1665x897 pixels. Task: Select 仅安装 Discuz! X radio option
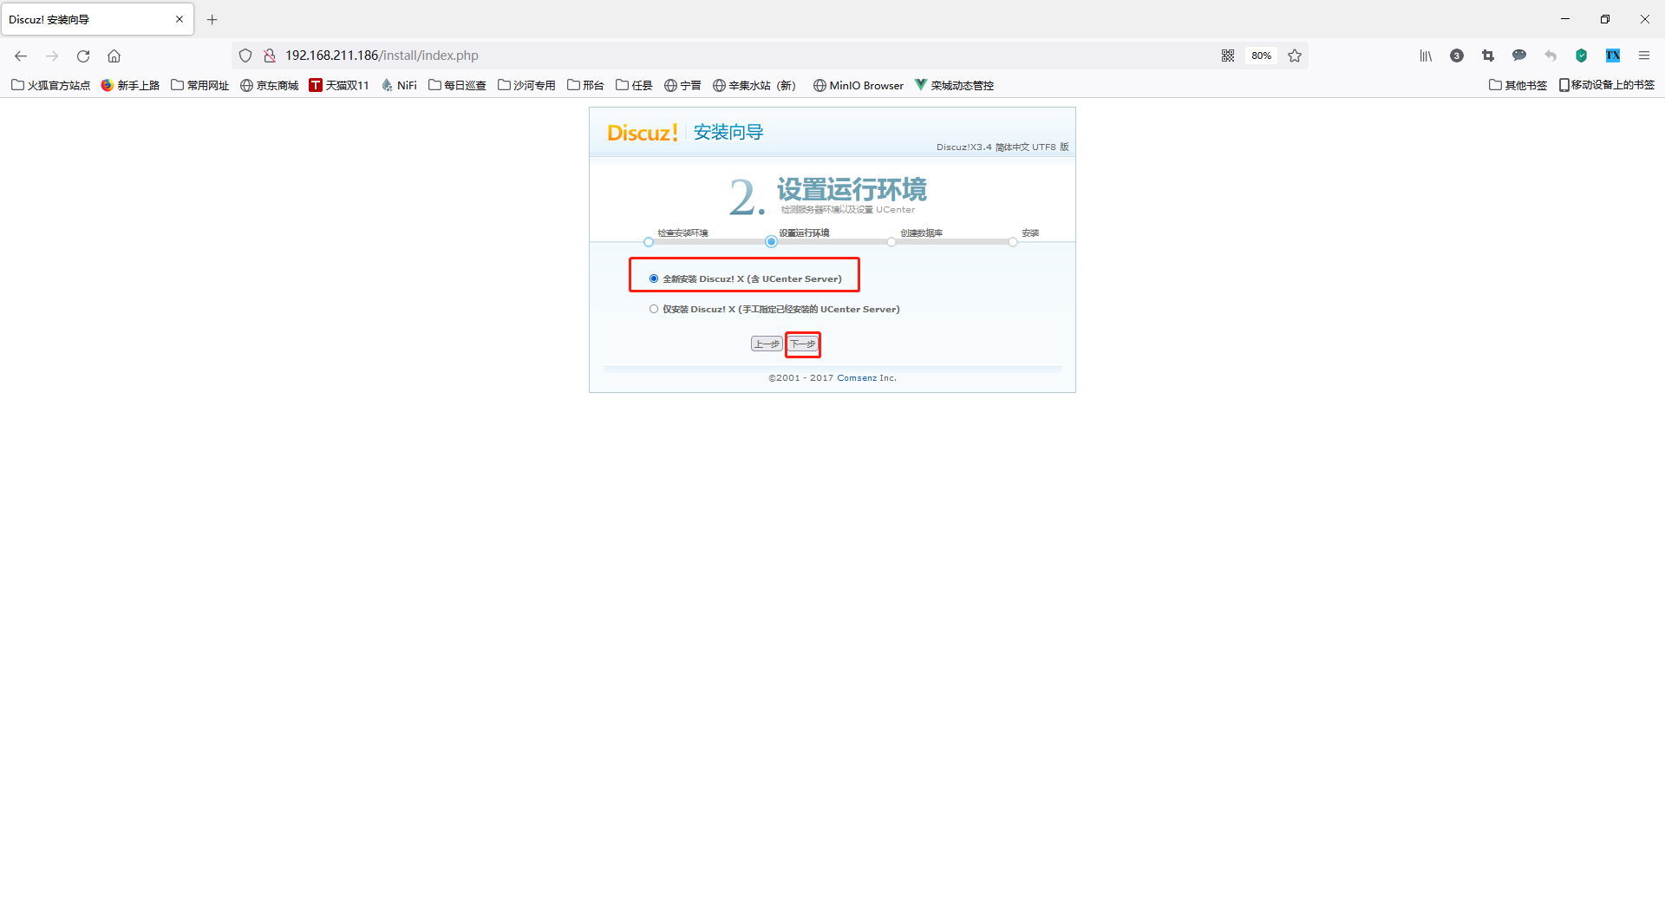654,309
